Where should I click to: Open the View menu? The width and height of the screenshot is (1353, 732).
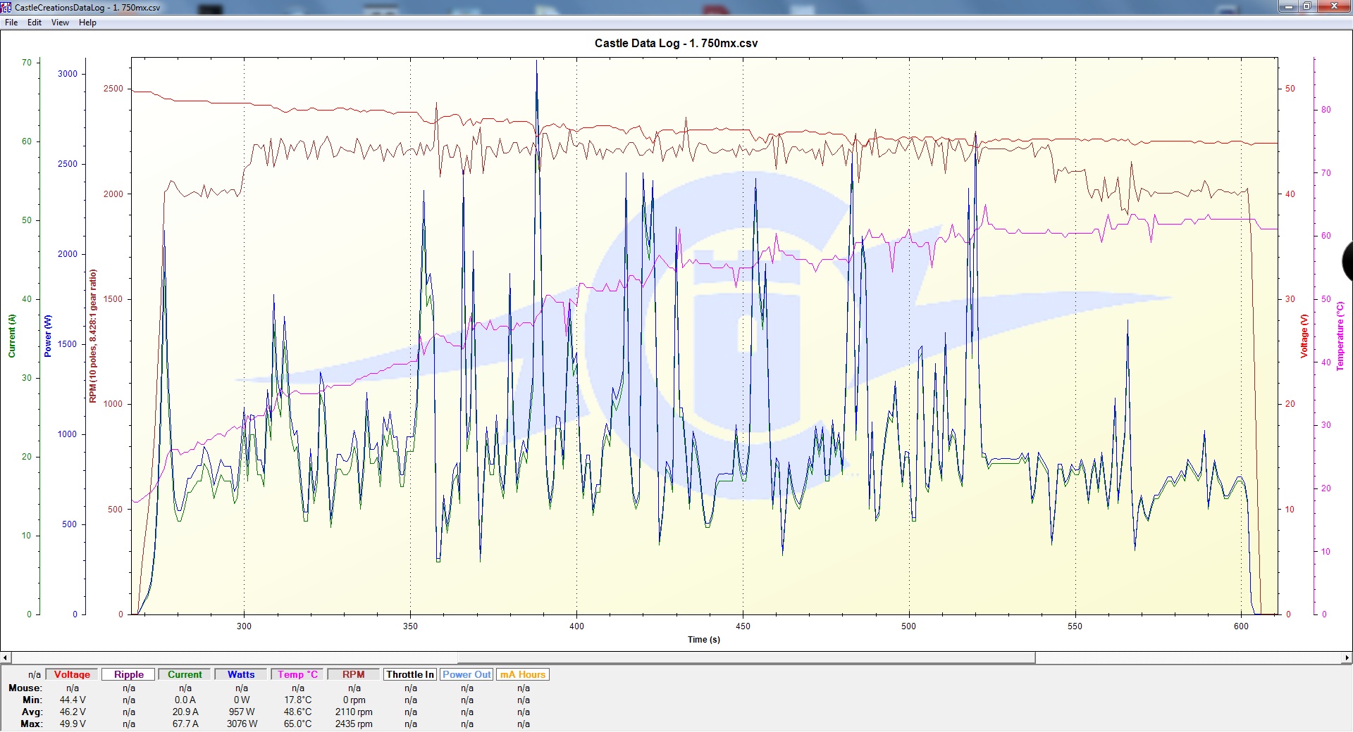coord(60,23)
